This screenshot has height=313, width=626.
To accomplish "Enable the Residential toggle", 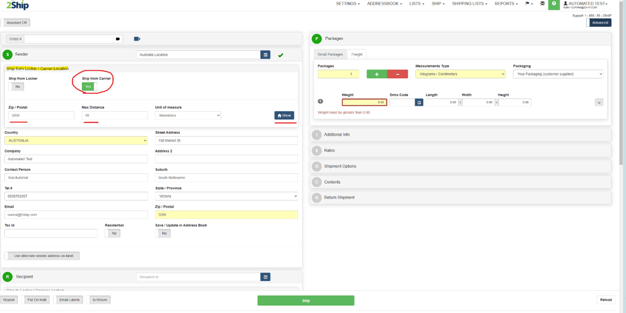I will (112, 233).
